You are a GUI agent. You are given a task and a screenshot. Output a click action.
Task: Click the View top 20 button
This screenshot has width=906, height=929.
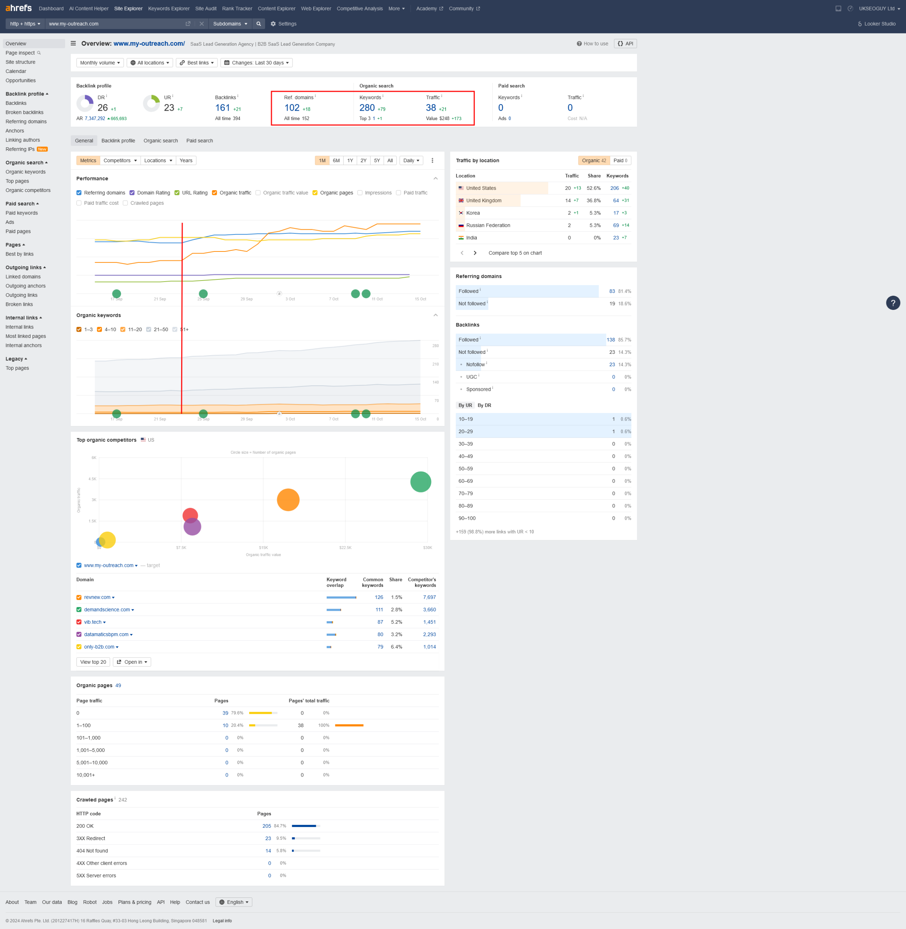[93, 662]
